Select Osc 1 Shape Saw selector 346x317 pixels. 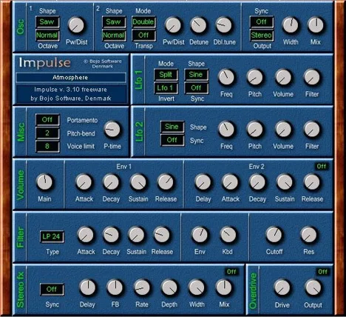click(47, 22)
